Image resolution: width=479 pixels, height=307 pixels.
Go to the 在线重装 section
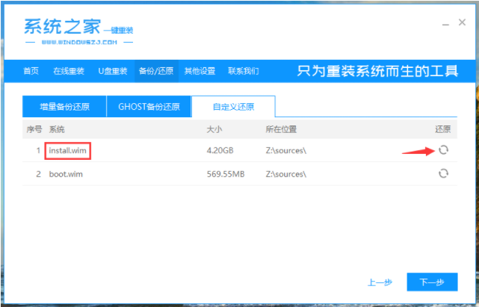tap(69, 71)
